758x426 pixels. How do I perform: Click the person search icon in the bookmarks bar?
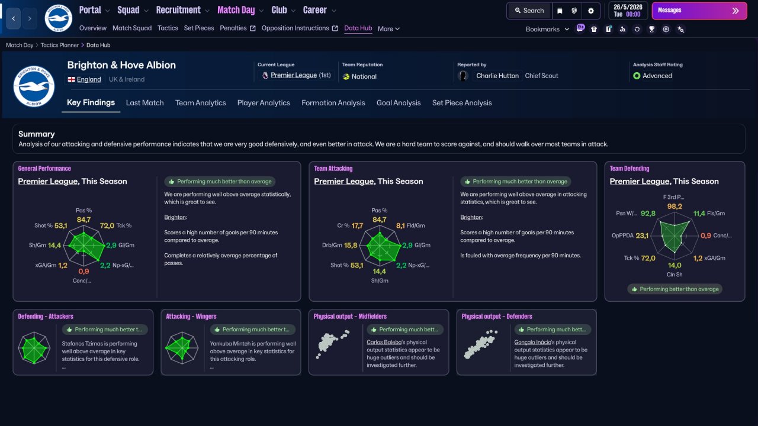coord(622,29)
